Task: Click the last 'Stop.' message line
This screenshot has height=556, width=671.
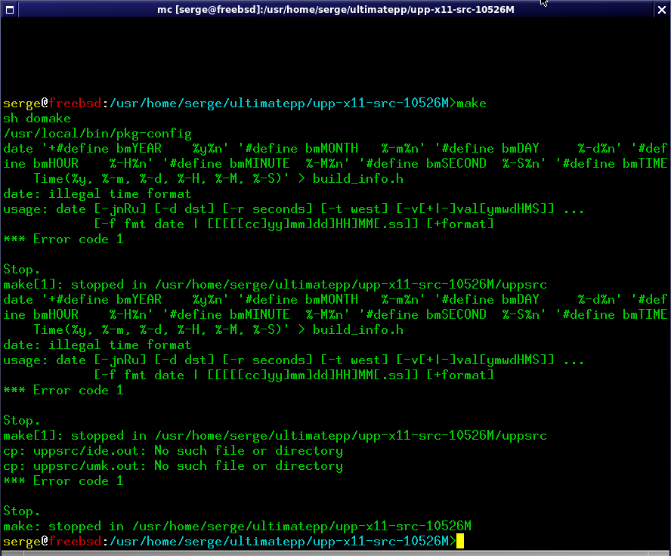Action: pyautogui.click(x=22, y=511)
